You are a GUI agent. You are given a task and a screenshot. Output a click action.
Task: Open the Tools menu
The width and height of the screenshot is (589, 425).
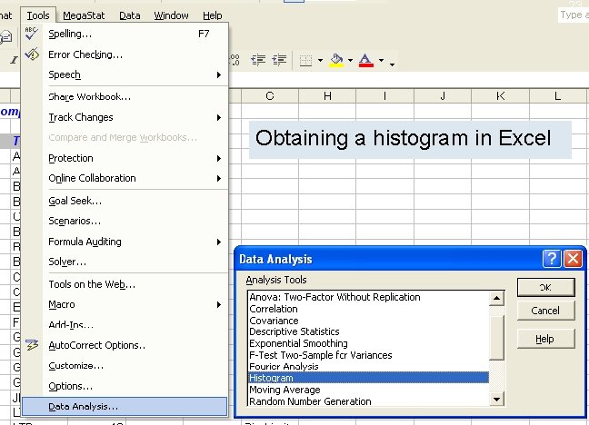tap(38, 15)
